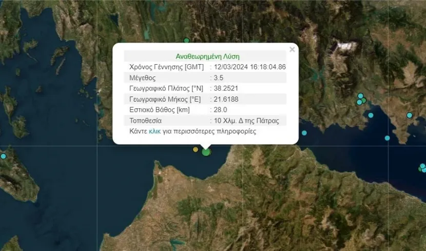Image resolution: width=426 pixels, height=251 pixels.
Task: Click the 'Χρόνος Γέννησης [GMT]' label
Action: (166, 67)
